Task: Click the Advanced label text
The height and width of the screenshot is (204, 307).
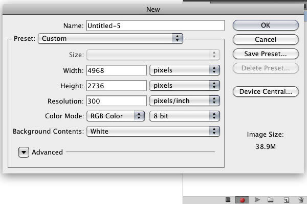Action: pyautogui.click(x=48, y=152)
